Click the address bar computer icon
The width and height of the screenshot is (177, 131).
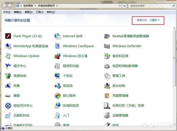click(17, 6)
